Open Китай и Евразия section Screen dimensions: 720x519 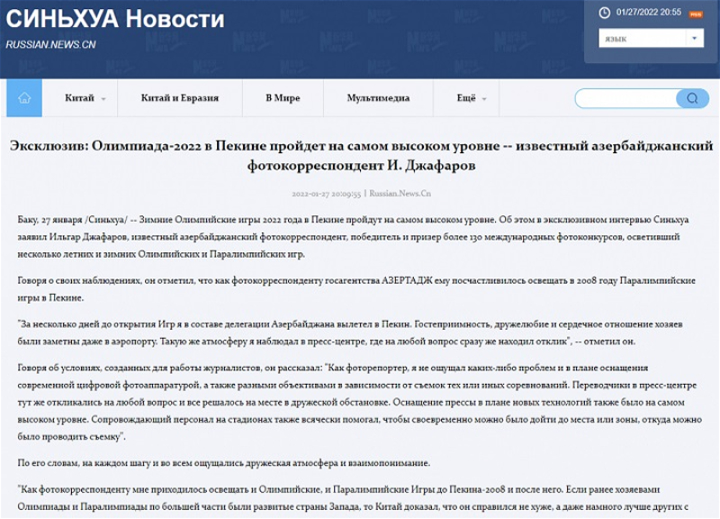pos(180,98)
